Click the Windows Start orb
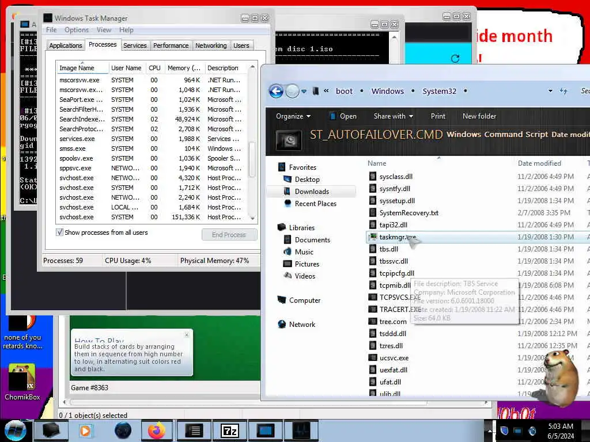 (15, 430)
